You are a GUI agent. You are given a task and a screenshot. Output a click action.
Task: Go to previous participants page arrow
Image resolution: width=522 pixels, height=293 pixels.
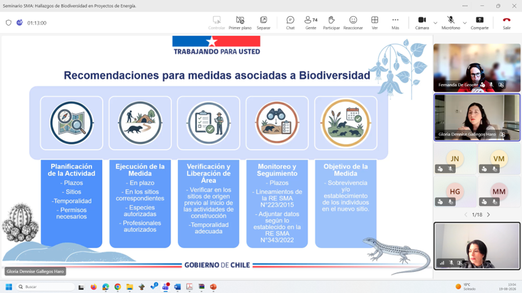(466, 215)
